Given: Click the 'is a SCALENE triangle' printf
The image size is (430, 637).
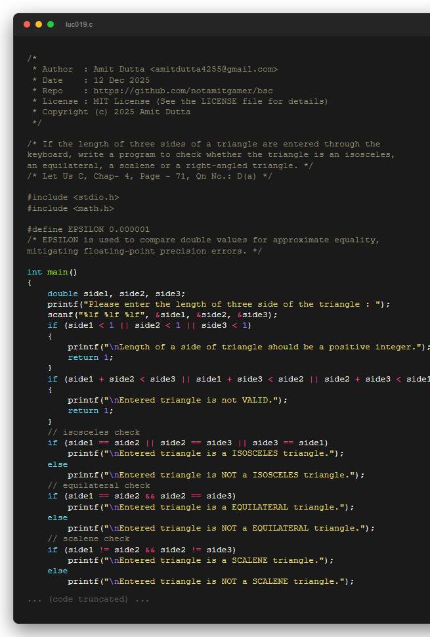Looking at the screenshot, I should click(201, 560).
